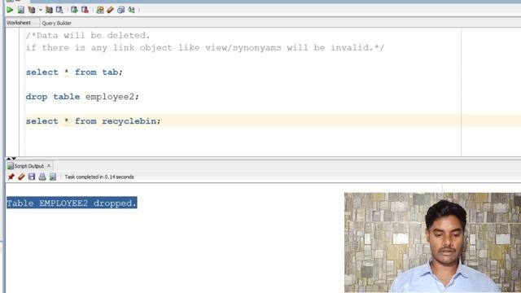Commit changes with the Commit icon
Image resolution: width=521 pixels, height=293 pixels.
pos(74,10)
